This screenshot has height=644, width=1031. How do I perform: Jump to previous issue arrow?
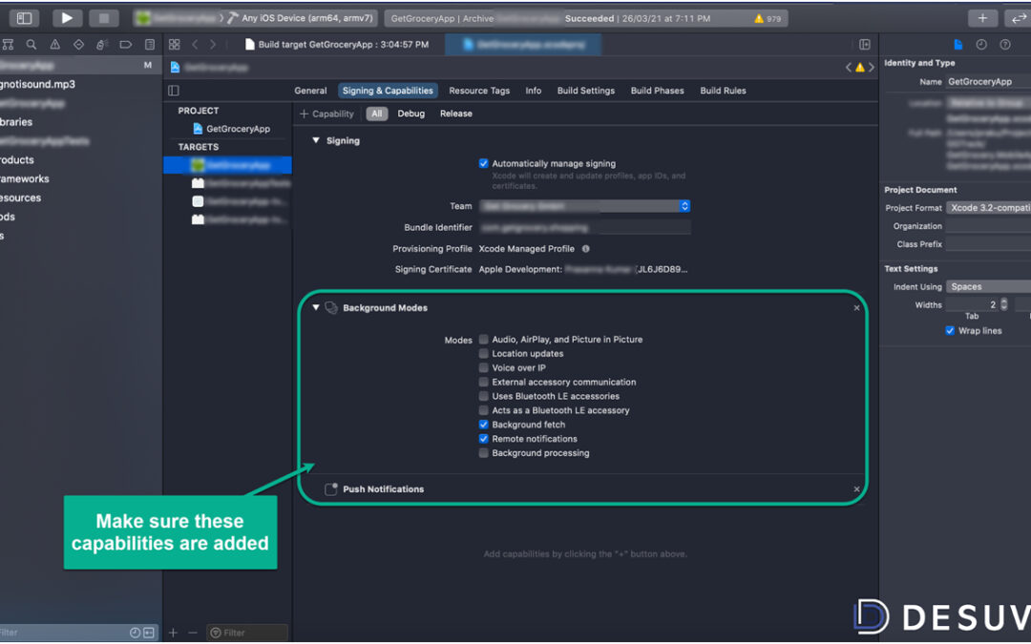(x=849, y=67)
